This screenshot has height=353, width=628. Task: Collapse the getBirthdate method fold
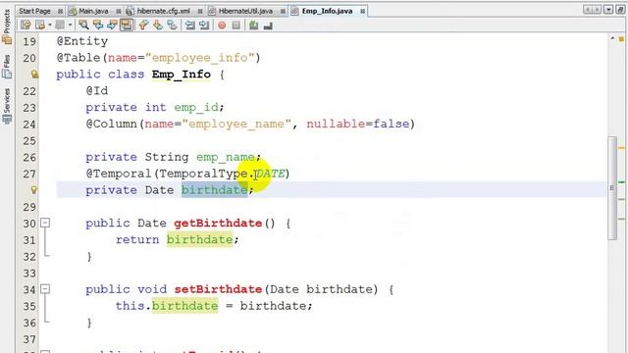pos(45,223)
